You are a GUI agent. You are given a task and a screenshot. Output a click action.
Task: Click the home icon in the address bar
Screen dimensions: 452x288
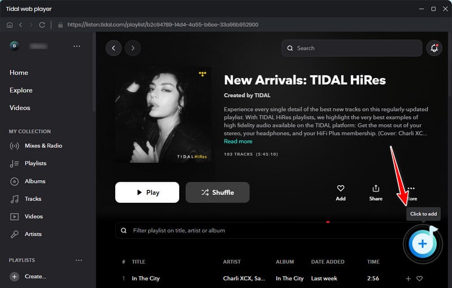click(10, 25)
